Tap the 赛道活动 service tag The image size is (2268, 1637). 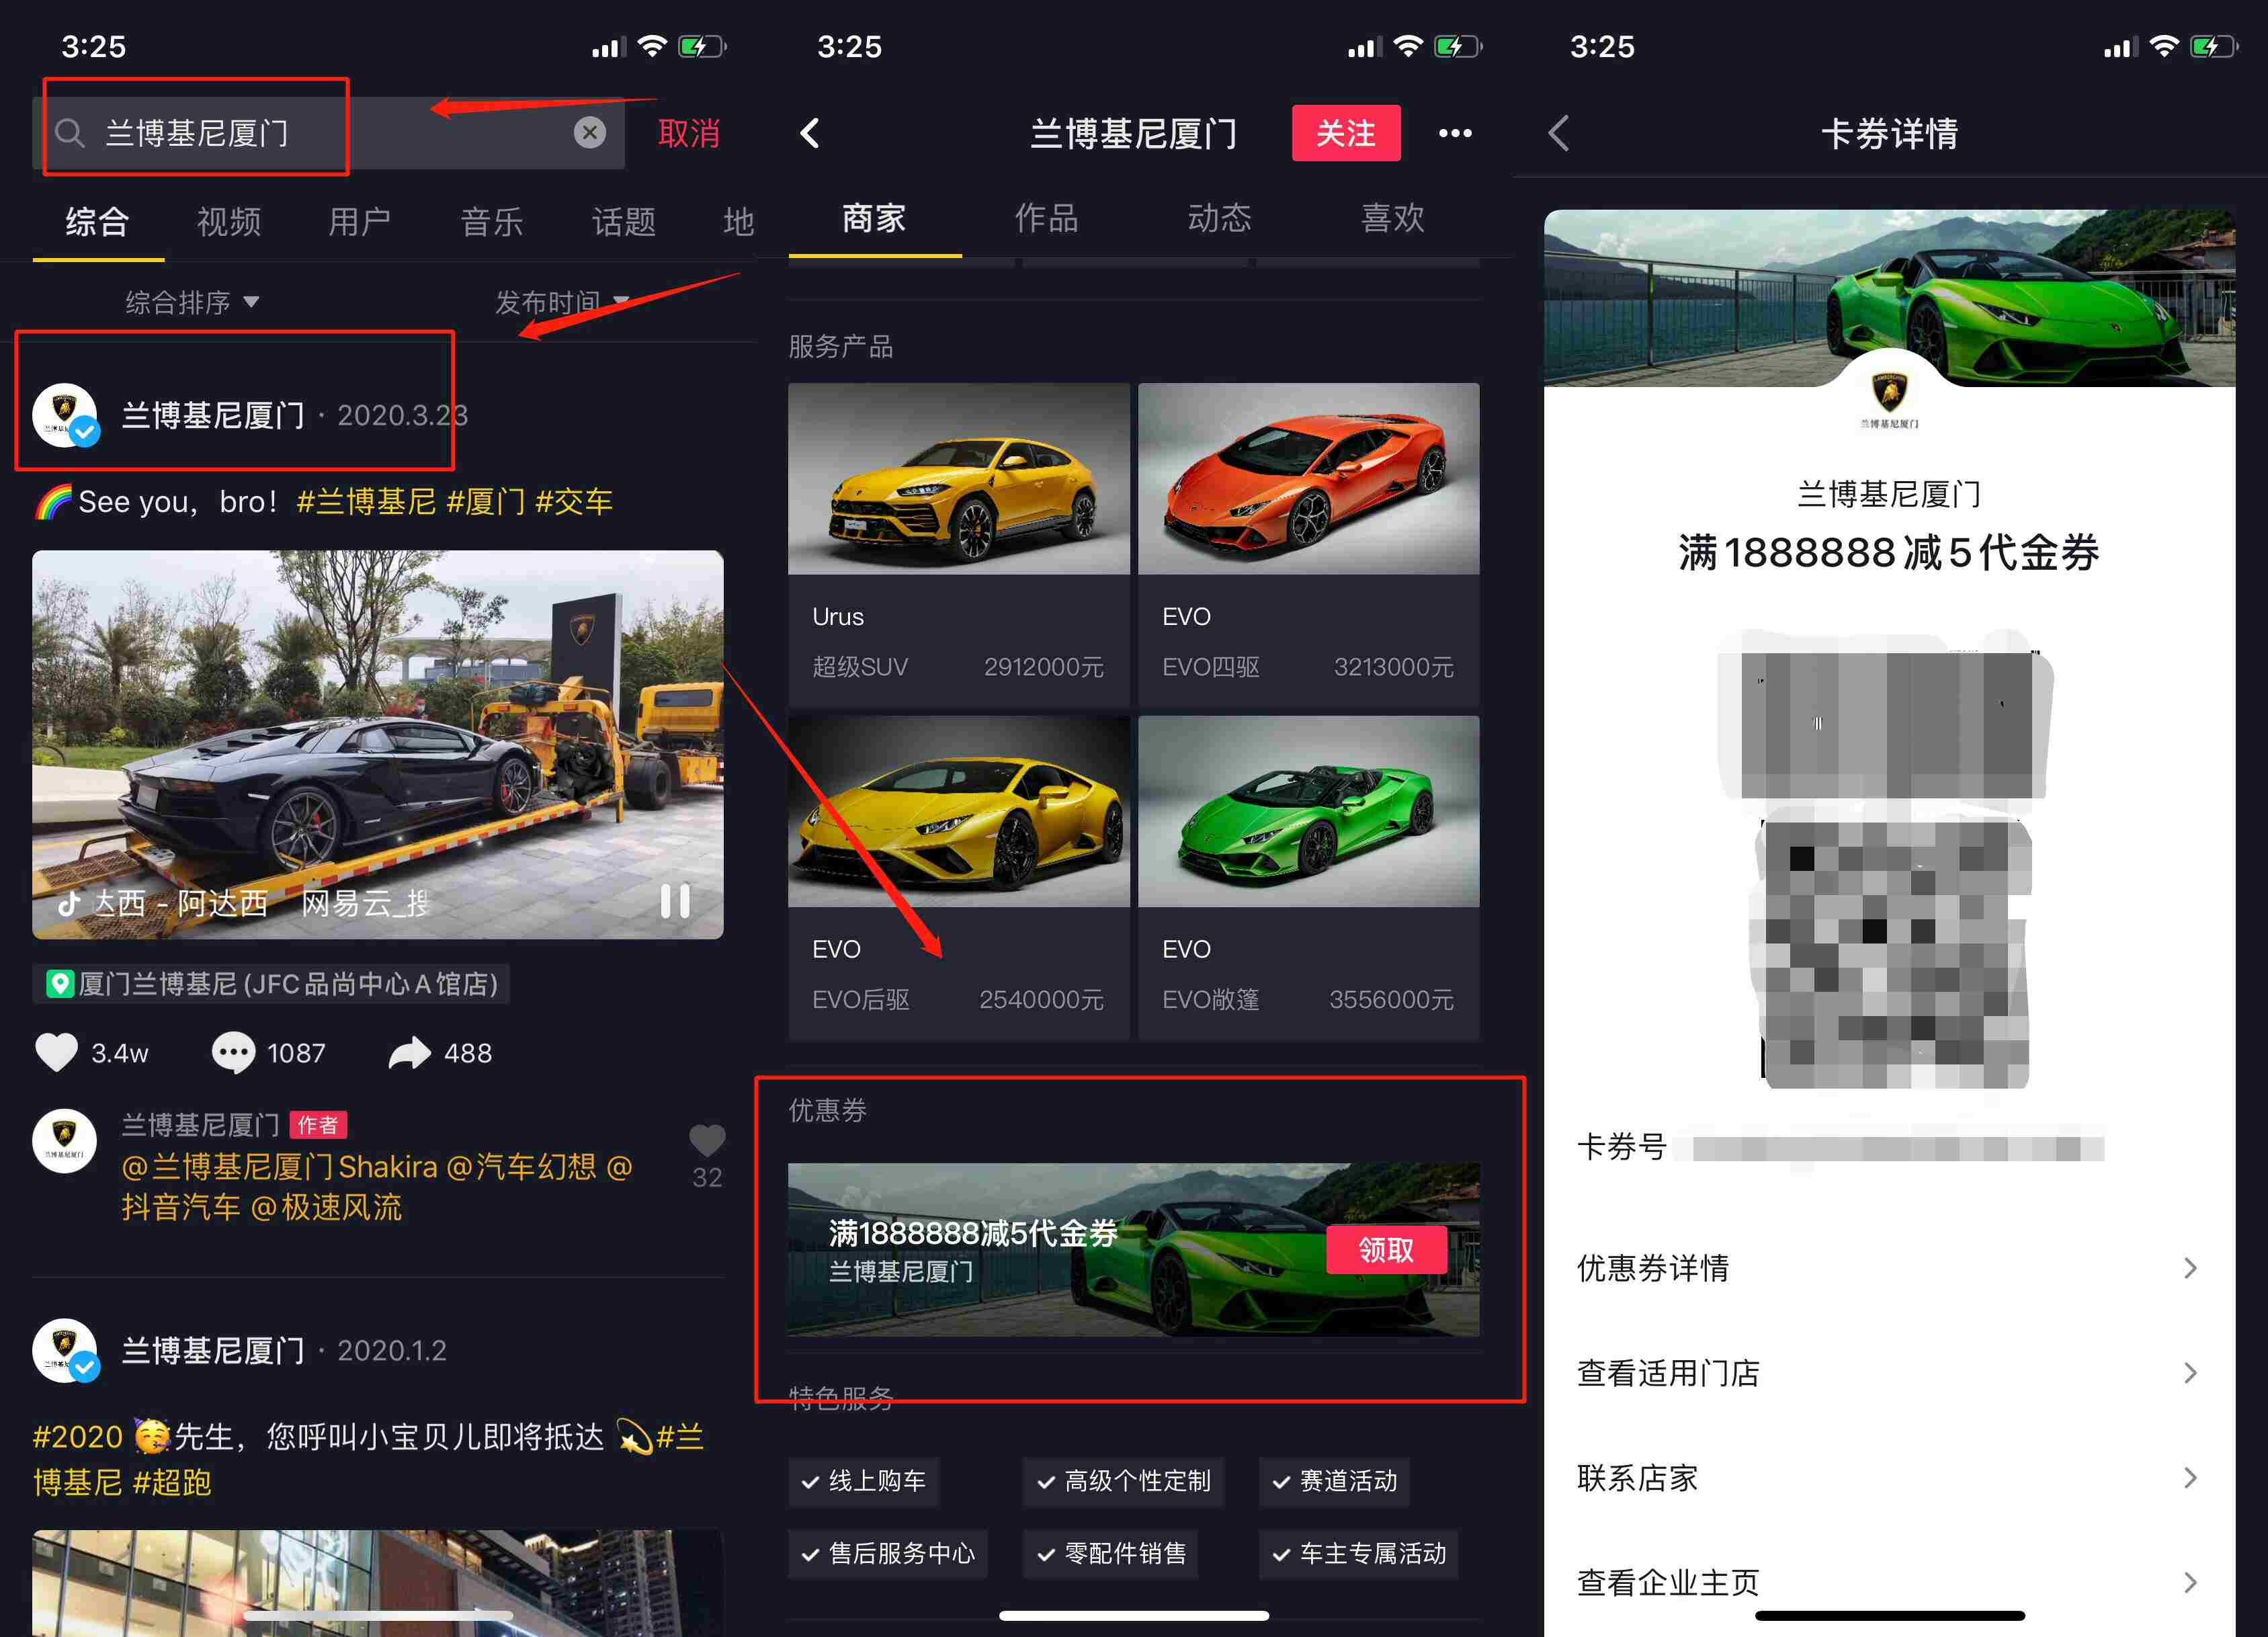(x=1335, y=1481)
